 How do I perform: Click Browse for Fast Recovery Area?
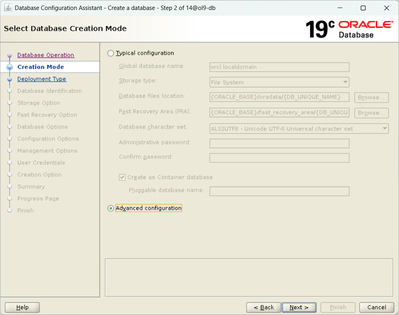coord(372,113)
